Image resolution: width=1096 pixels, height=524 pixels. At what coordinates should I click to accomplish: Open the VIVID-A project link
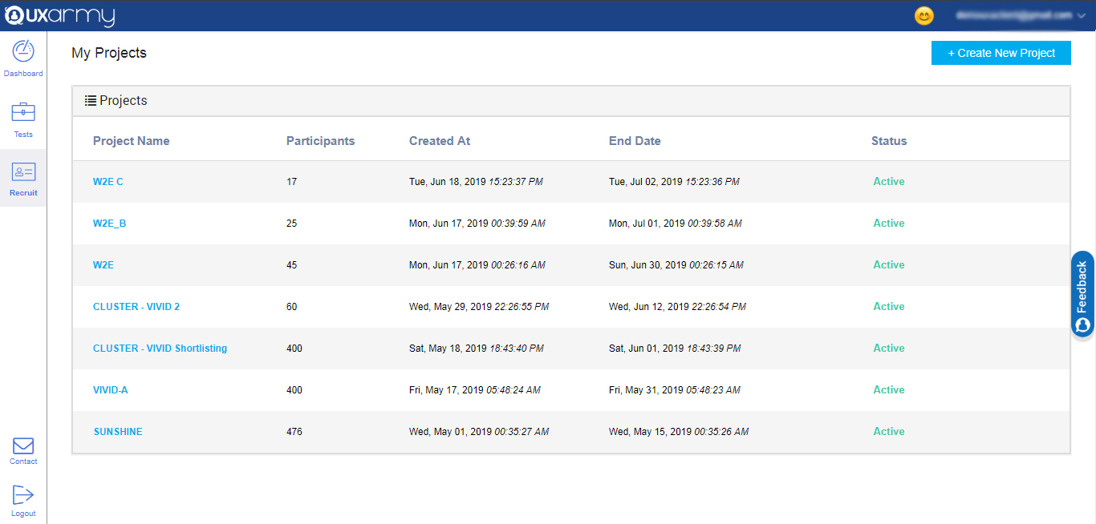(111, 390)
